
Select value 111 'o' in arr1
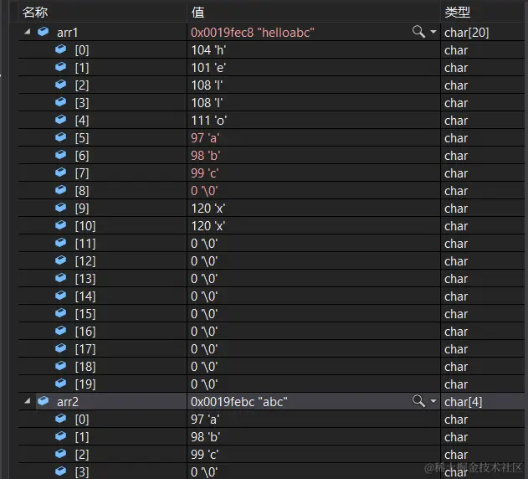tap(209, 121)
